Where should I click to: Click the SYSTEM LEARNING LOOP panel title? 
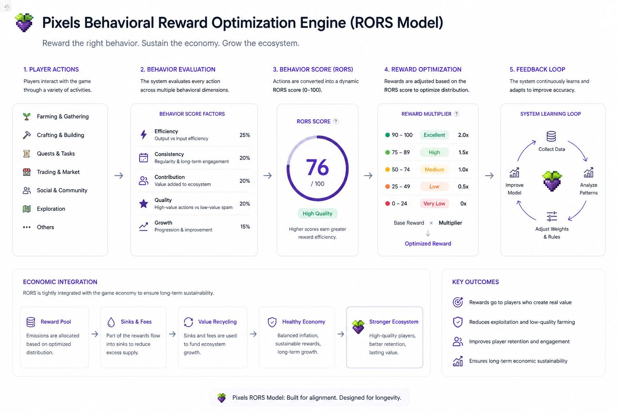[x=550, y=114]
